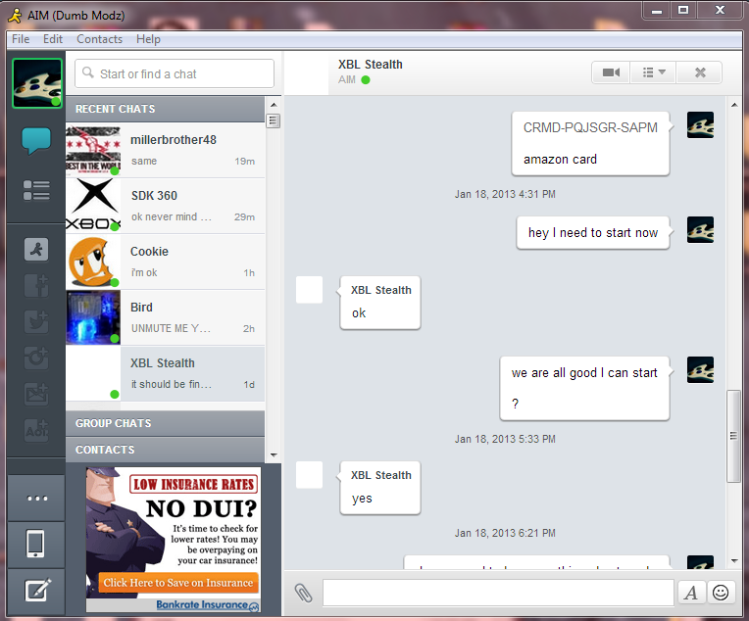Click the LOW INSURANCE RATES ad headline
This screenshot has width=749, height=621.
tap(193, 485)
